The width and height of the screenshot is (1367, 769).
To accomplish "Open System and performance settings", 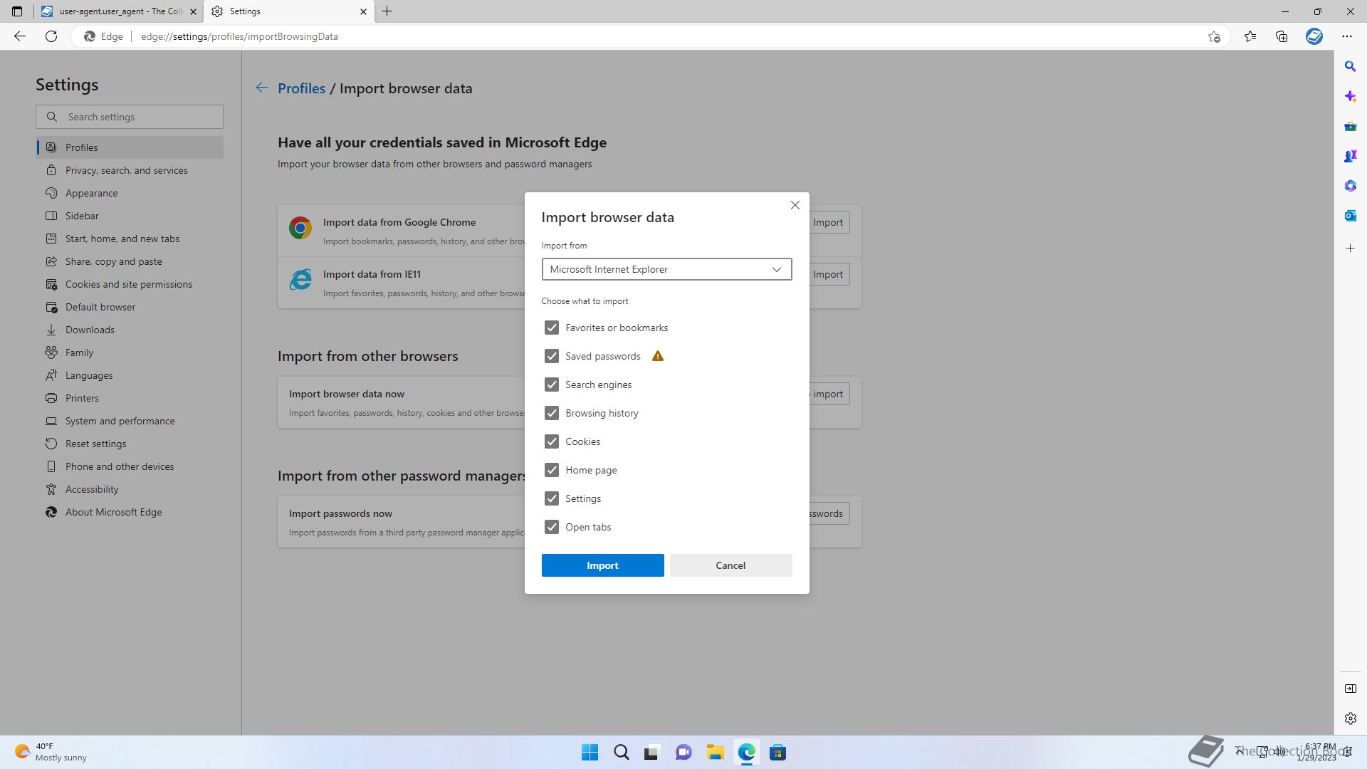I will (x=130, y=421).
